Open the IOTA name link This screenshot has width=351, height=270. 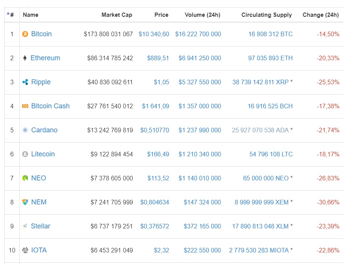point(39,250)
